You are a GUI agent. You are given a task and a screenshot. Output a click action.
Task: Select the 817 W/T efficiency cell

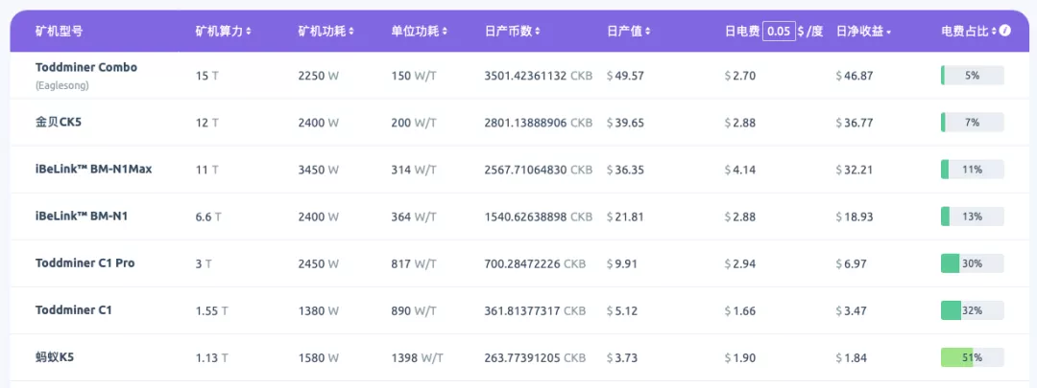(413, 264)
